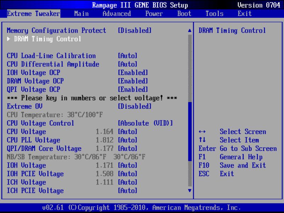The width and height of the screenshot is (284, 213).
Task: Click the American Megatrends copyright line
Action: 142,207
